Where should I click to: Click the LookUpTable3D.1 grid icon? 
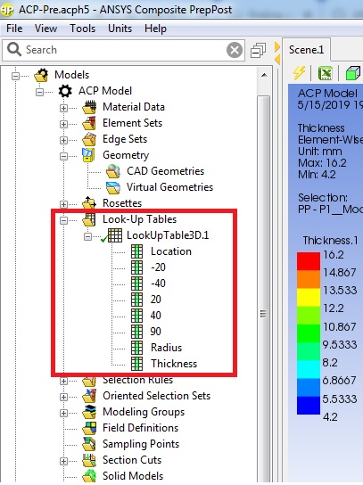coord(115,235)
